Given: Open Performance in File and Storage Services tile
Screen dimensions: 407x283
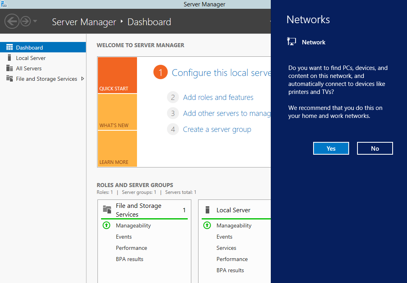Looking at the screenshot, I should point(131,248).
